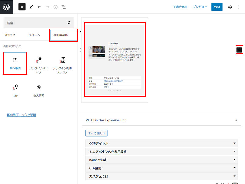This screenshot has height=184, width=245.
Task: Open the three-dot options menu
Action: pos(238,7)
